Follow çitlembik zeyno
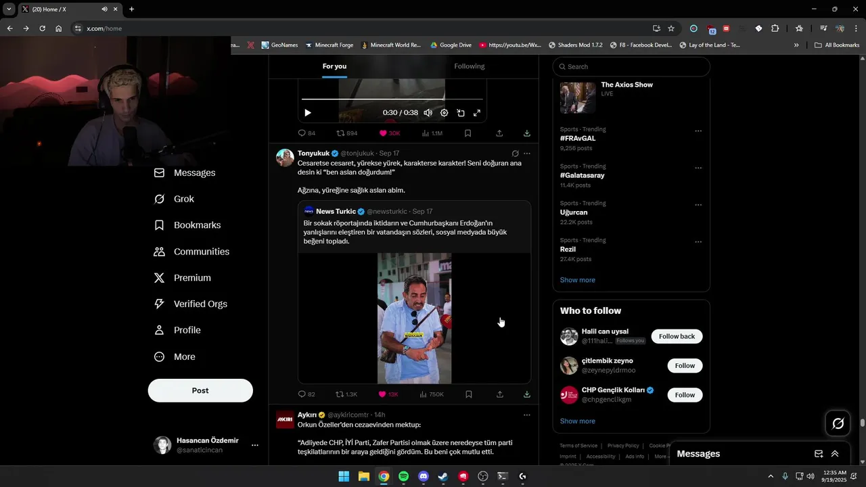 click(x=685, y=365)
